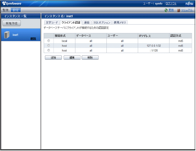The image size is (196, 151).
Task: Open the 設定 menu
Action: pos(15,10)
